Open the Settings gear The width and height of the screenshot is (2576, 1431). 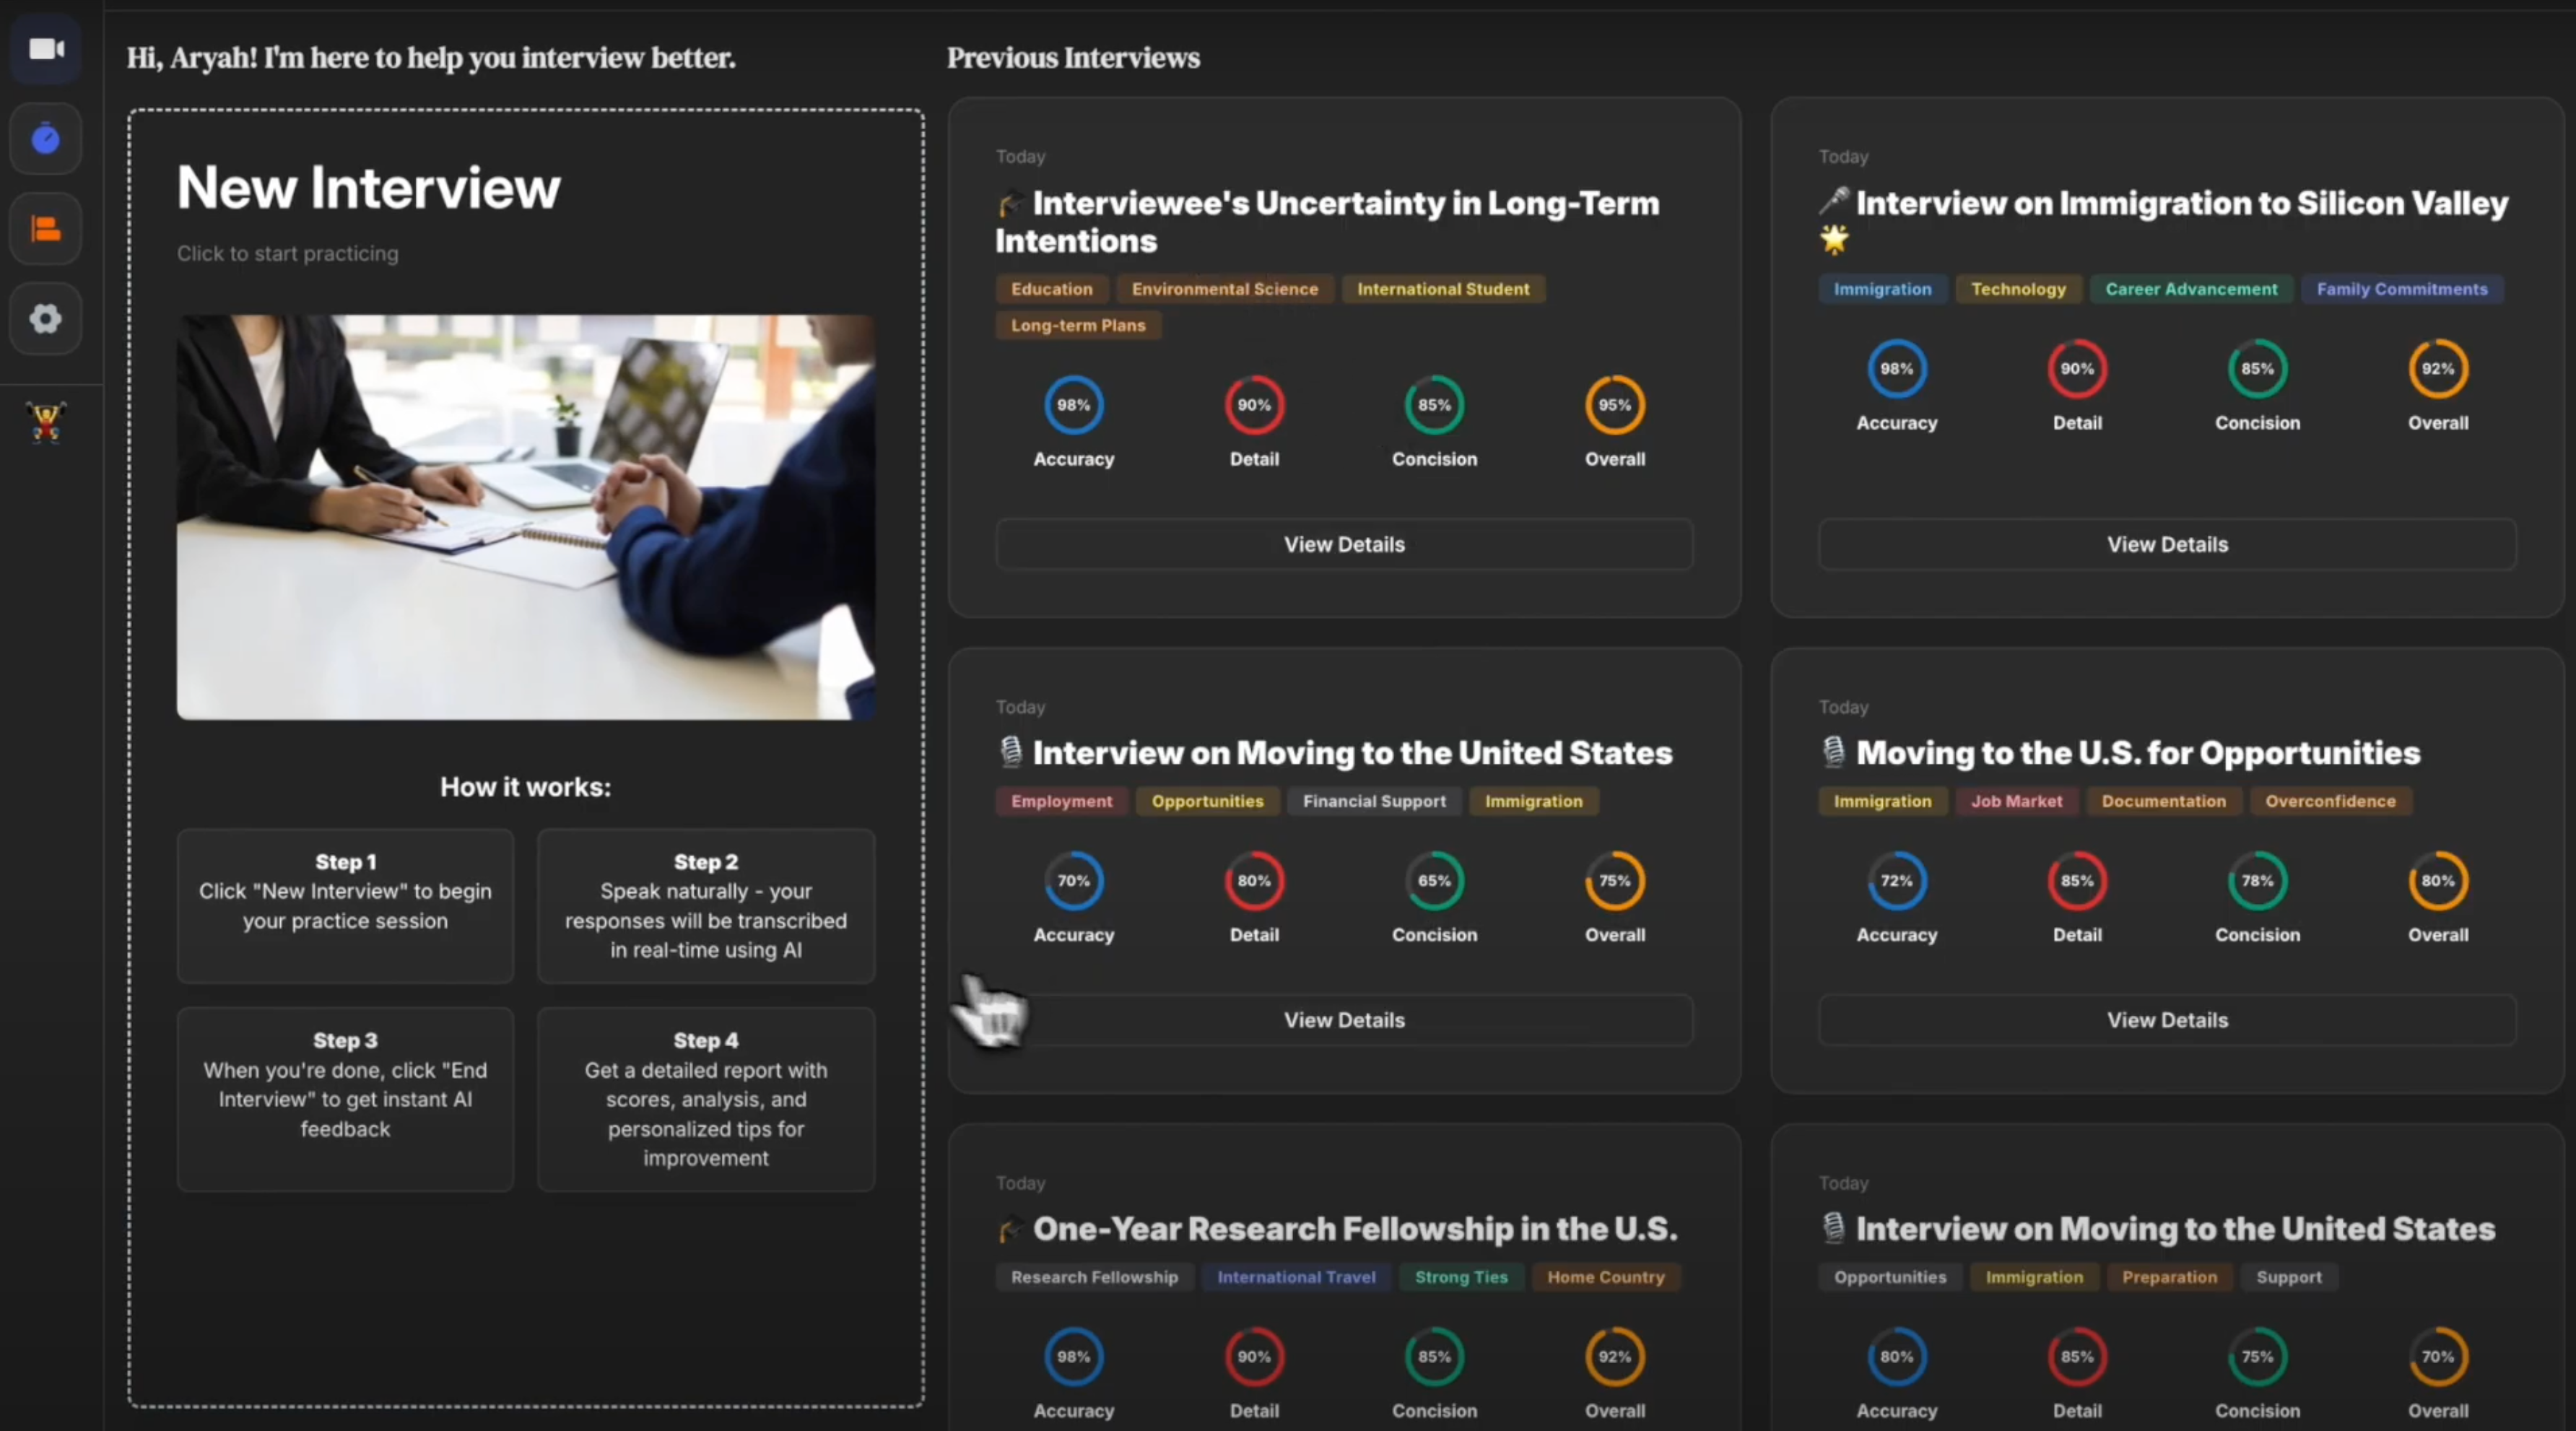point(46,318)
